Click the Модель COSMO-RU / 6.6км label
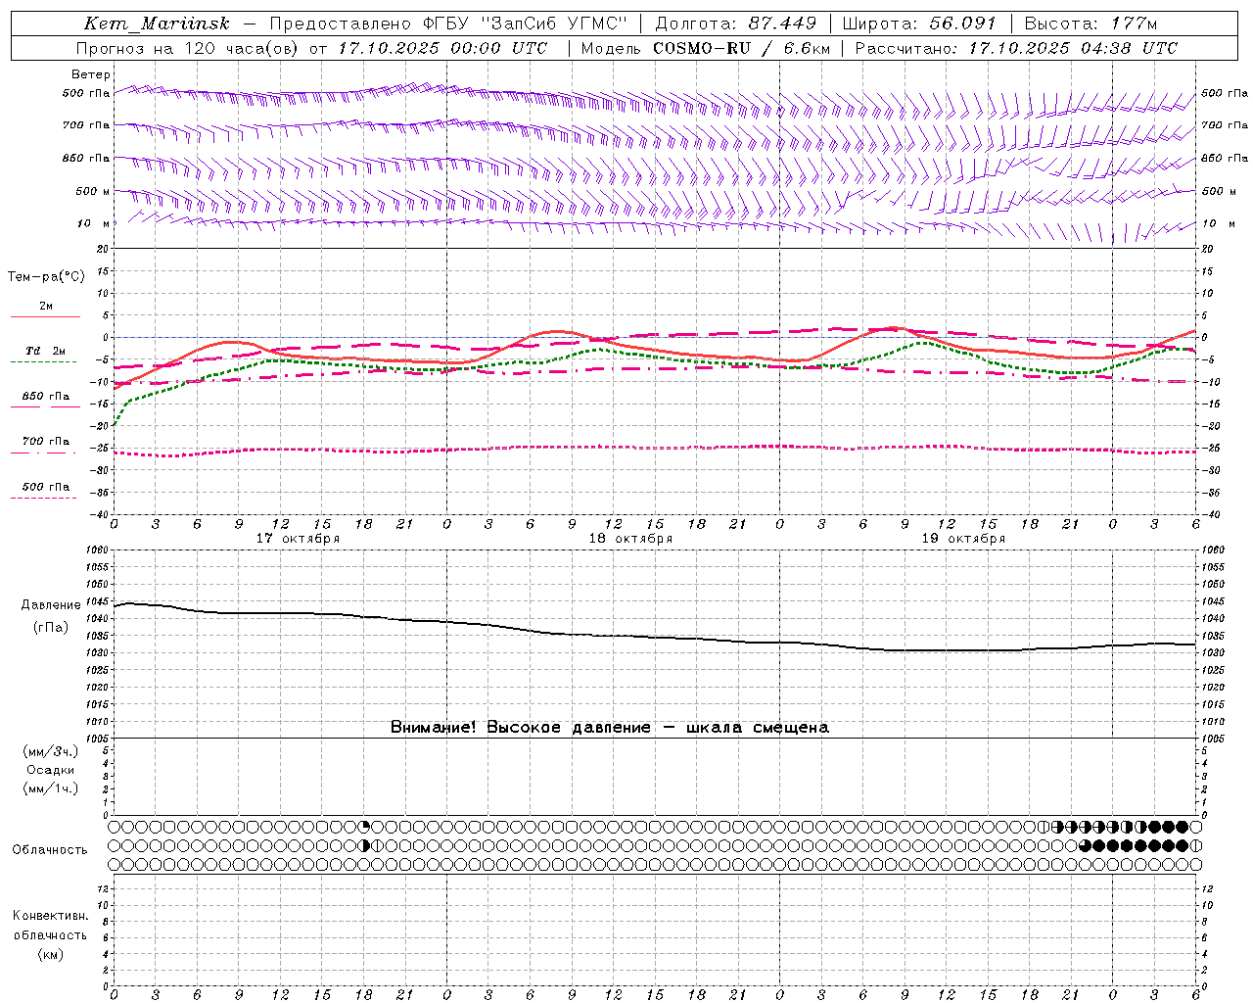Viewport: 1253px width, 1003px height. click(706, 48)
